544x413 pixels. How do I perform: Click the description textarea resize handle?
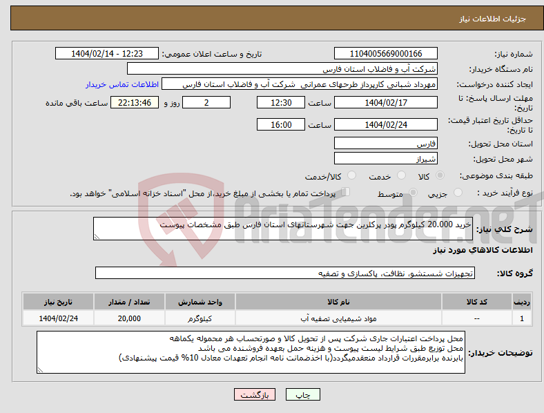pos(97,237)
